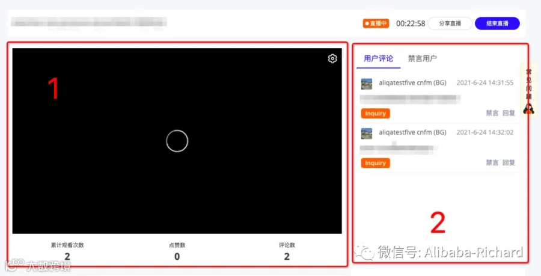Click the 评论数 label
The height and width of the screenshot is (276, 541).
[x=287, y=245]
